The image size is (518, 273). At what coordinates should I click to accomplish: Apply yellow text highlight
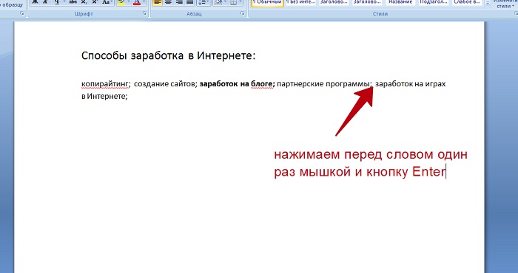(121, 2)
